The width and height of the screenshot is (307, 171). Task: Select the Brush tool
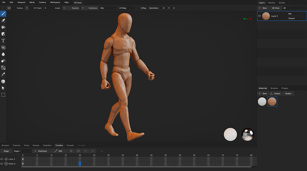pyautogui.click(x=3, y=14)
